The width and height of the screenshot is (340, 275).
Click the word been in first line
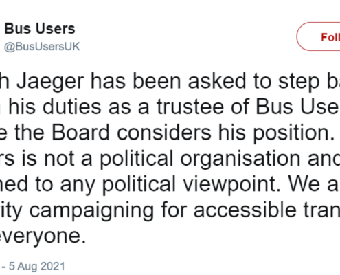point(157,81)
